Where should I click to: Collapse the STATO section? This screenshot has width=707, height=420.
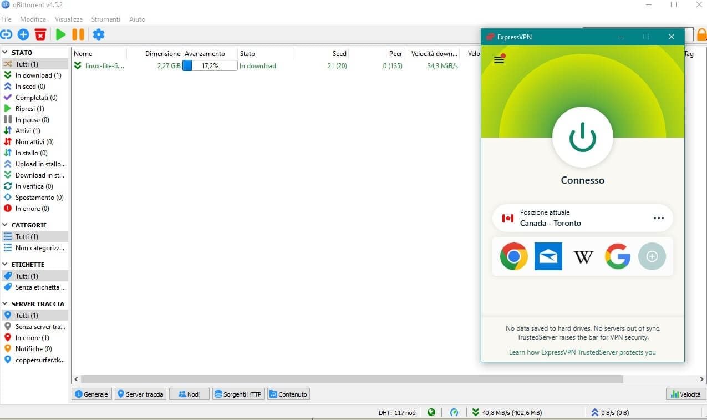[5, 53]
